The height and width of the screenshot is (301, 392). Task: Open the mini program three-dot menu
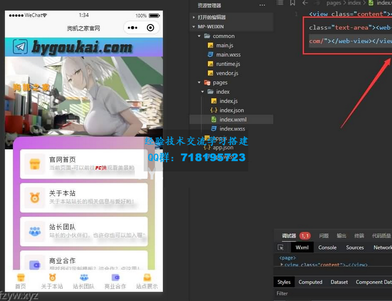click(133, 28)
